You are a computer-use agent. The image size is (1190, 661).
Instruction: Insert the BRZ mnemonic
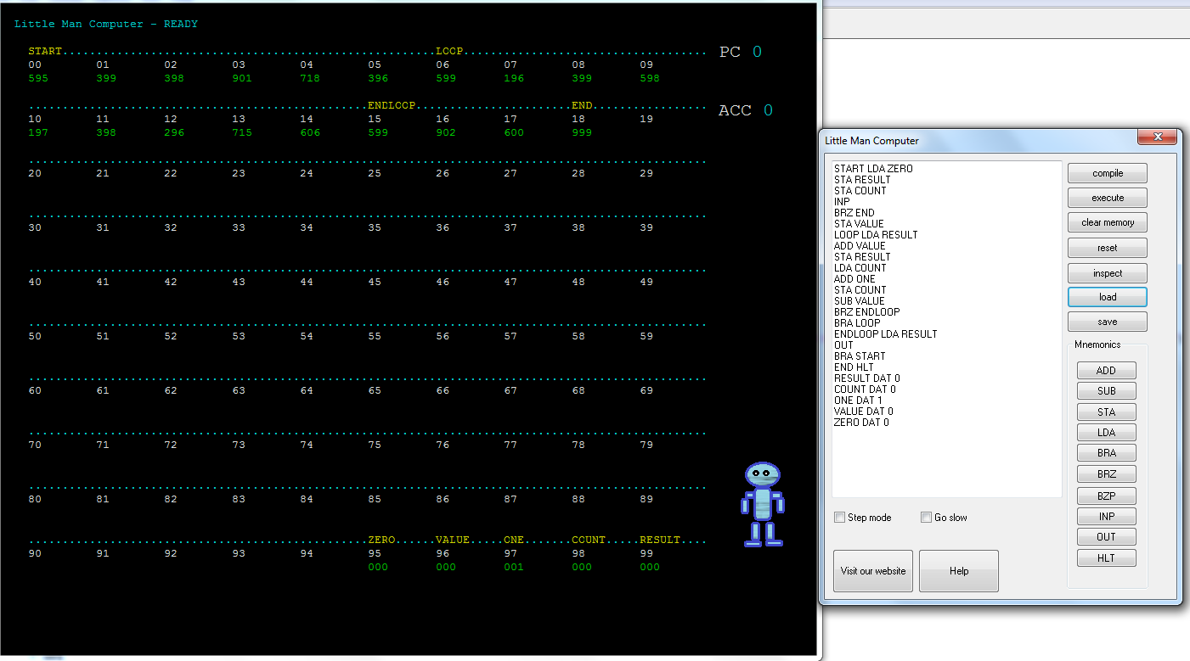[x=1106, y=474]
